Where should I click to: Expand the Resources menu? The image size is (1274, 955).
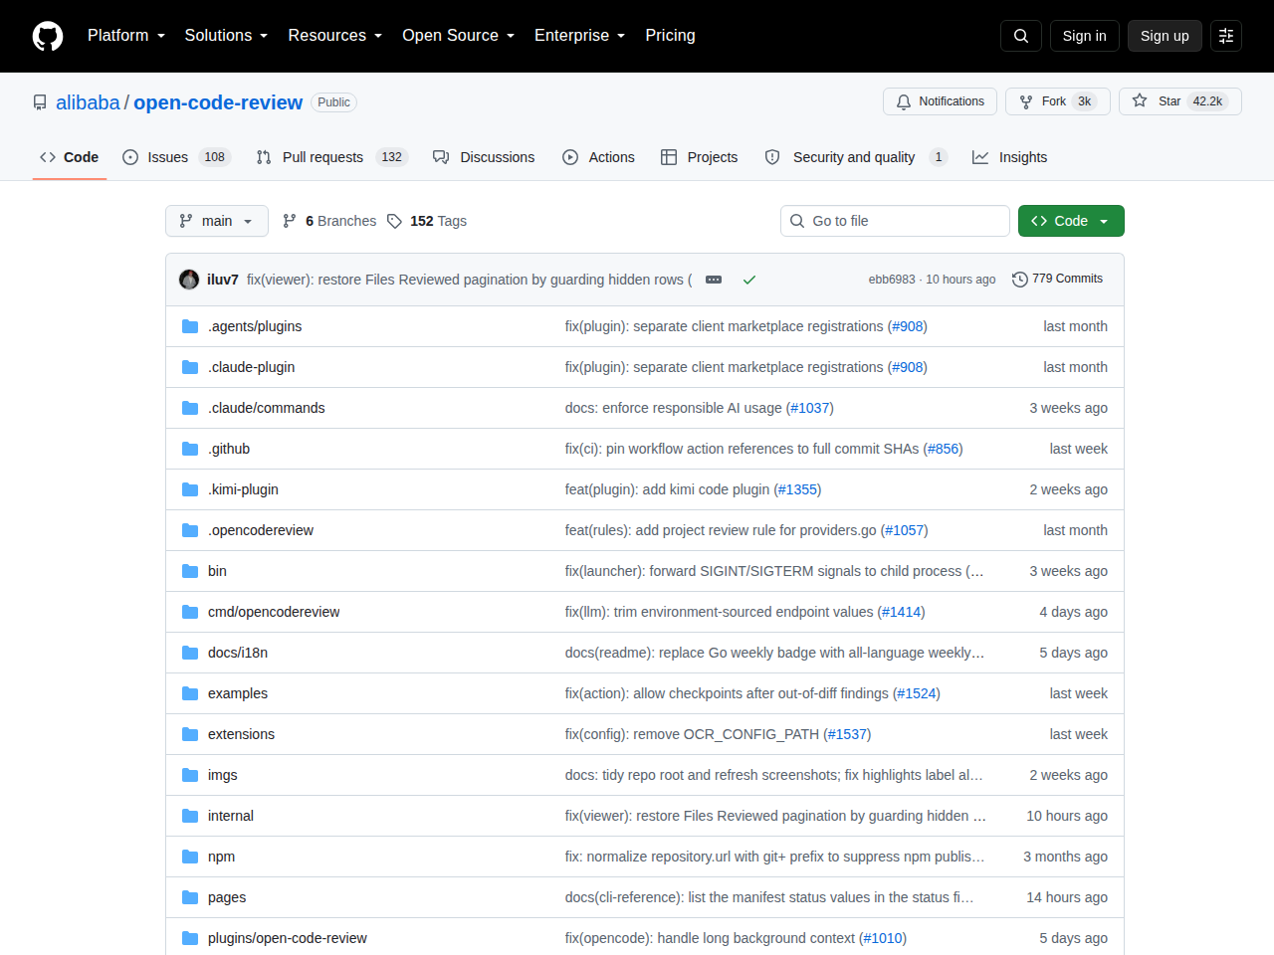(x=335, y=36)
